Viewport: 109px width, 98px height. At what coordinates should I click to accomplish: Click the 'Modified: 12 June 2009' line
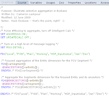point(16,17)
